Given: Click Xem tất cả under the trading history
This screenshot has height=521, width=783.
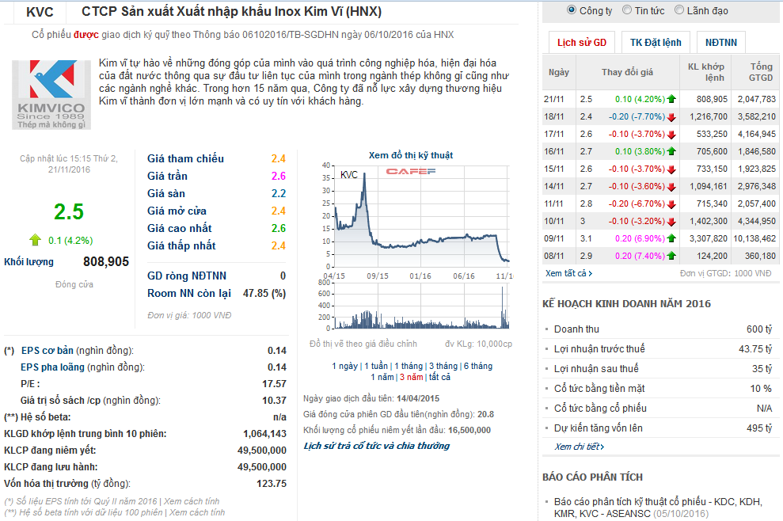Looking at the screenshot, I should pyautogui.click(x=568, y=273).
